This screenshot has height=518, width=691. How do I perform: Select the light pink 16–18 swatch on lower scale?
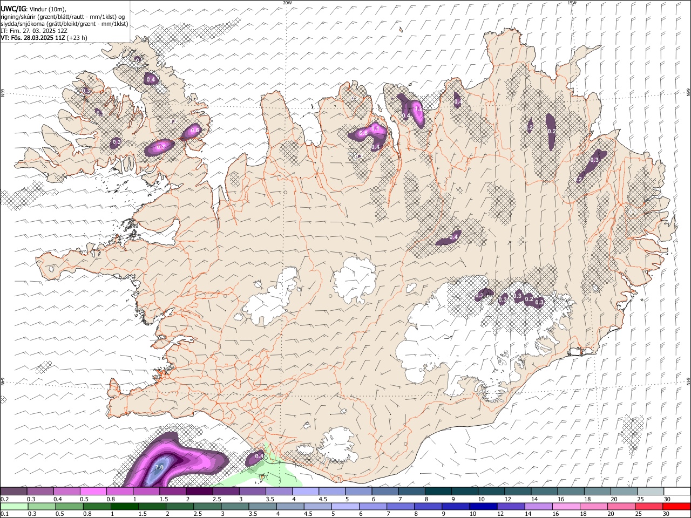coord(566,506)
